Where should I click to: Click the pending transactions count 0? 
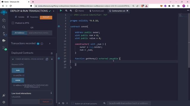(67, 103)
